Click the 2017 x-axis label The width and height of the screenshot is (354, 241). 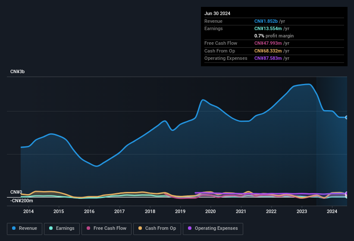pyautogui.click(x=119, y=211)
